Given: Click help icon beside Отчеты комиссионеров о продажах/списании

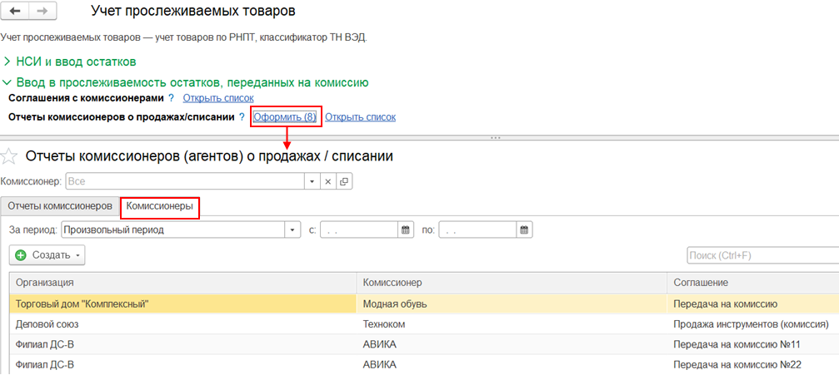Looking at the screenshot, I should (x=242, y=117).
